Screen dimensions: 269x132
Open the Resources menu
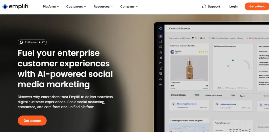click(x=103, y=7)
